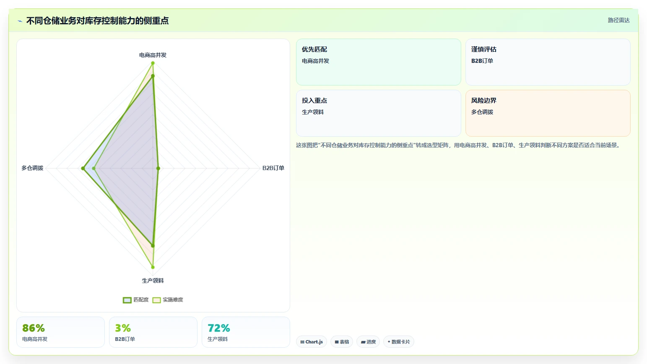Viewport: 647px width, 364px height.
Task: Toggle the 匹配度 legend series
Action: pyautogui.click(x=136, y=300)
